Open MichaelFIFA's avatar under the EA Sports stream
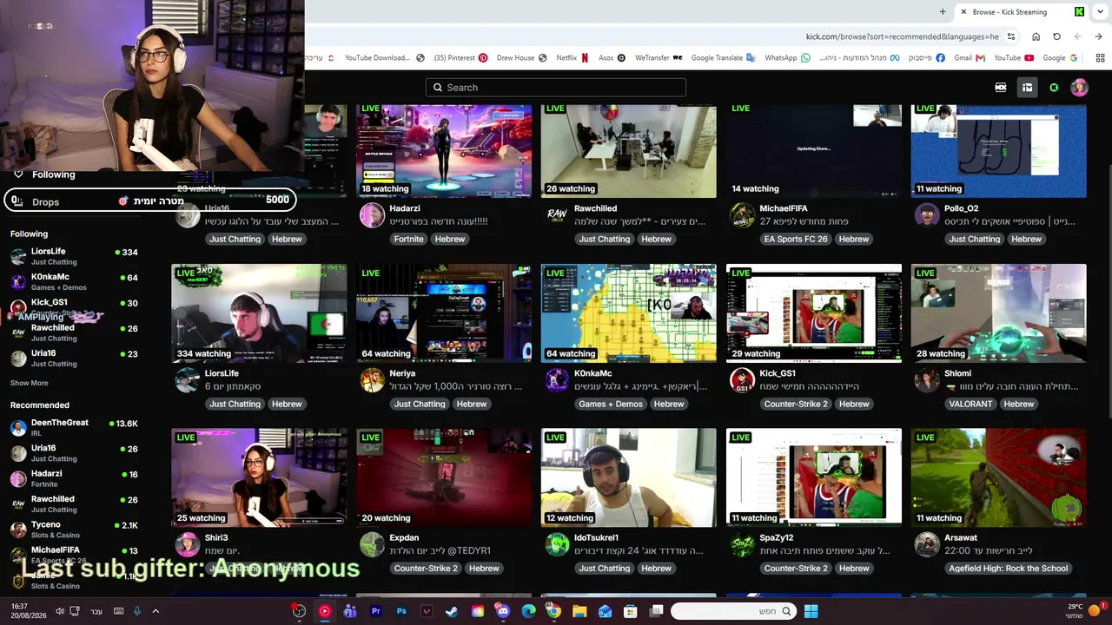The image size is (1112, 625). pos(742,215)
